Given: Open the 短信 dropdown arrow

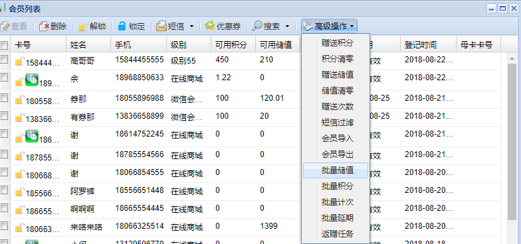Looking at the screenshot, I should click(x=191, y=27).
